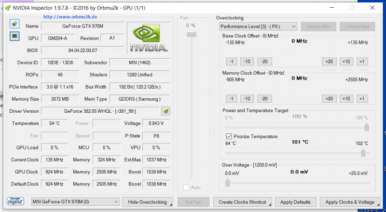The width and height of the screenshot is (386, 212).
Task: Click the Fan speed slider handle
Action: (x=191, y=35)
